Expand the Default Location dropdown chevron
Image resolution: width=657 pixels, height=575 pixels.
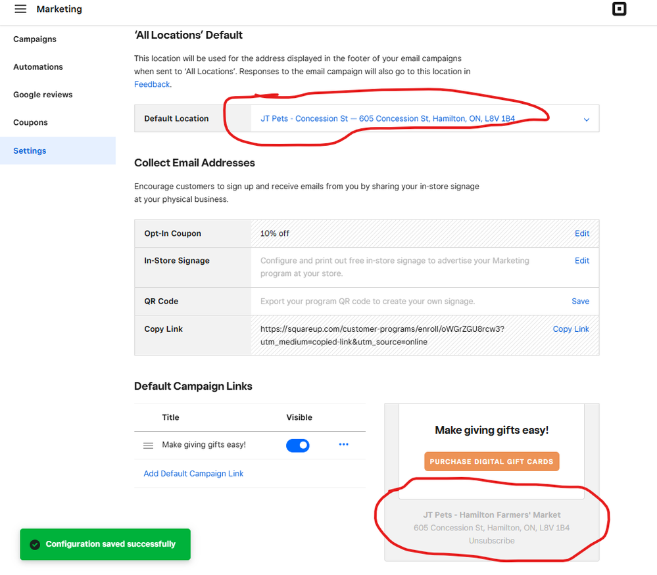click(x=587, y=120)
